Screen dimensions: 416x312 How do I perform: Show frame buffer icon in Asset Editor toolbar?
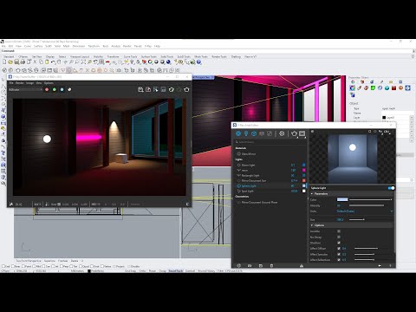pos(302,133)
